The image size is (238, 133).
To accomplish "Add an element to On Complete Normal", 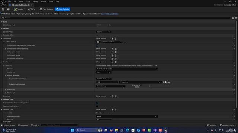I will pos(112,55).
